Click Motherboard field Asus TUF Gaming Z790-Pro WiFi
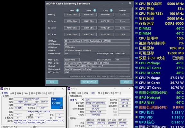185x128 pixels. point(97,69)
